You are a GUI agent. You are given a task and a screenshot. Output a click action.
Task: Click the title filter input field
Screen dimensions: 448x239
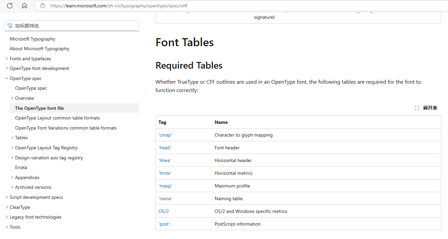point(72,26)
